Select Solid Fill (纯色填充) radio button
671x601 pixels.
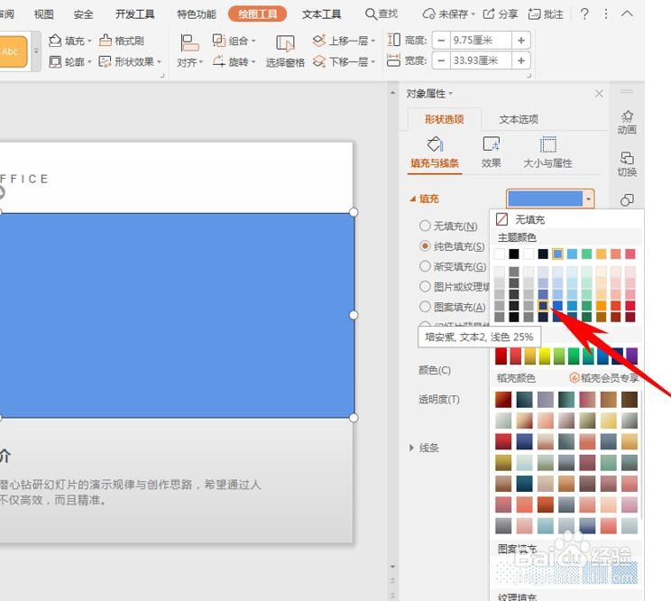point(425,246)
